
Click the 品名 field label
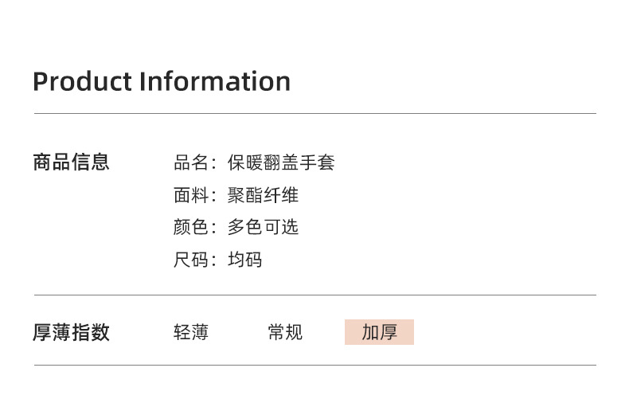click(191, 163)
